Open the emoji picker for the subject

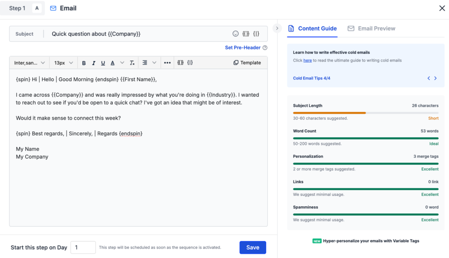(236, 34)
